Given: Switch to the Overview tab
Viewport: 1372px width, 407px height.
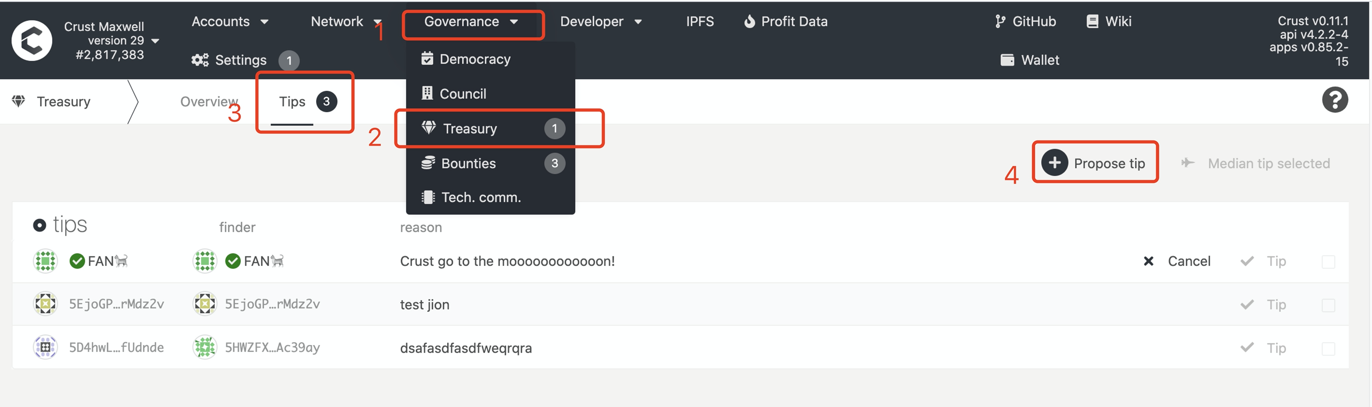Looking at the screenshot, I should [209, 101].
